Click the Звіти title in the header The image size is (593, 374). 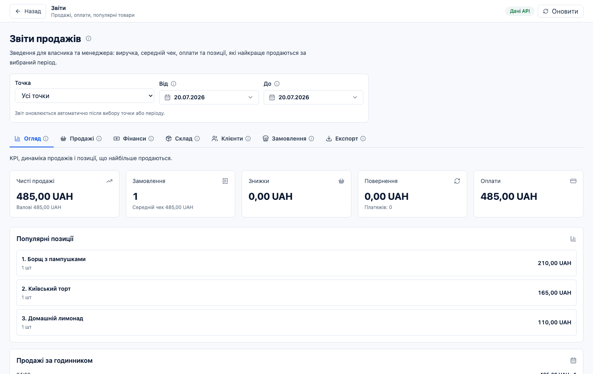pos(58,8)
